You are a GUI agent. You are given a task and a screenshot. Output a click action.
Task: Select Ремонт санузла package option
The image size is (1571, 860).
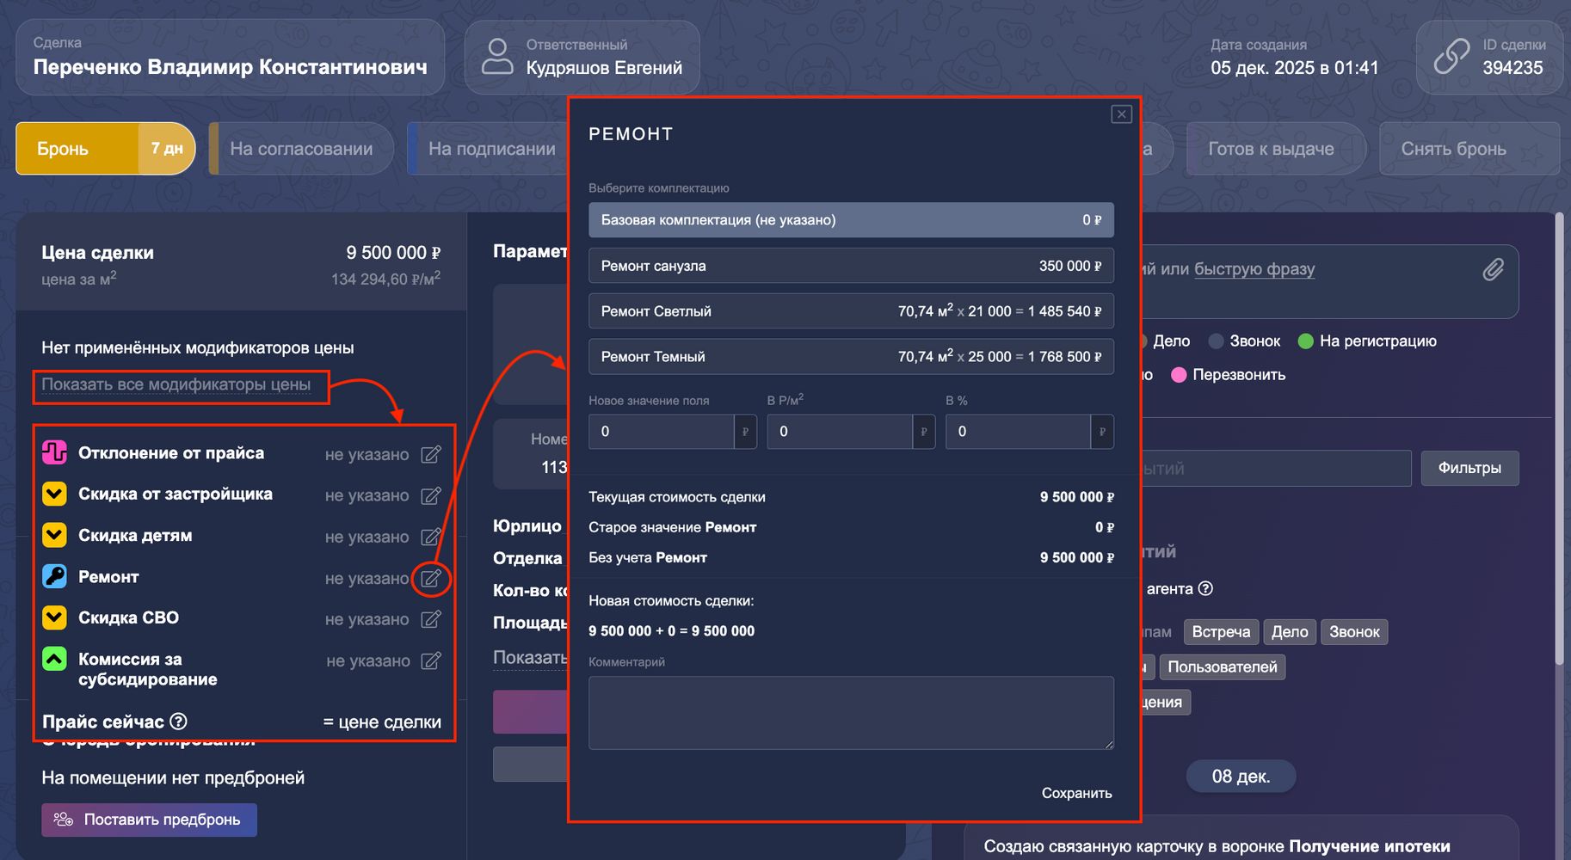(x=850, y=266)
